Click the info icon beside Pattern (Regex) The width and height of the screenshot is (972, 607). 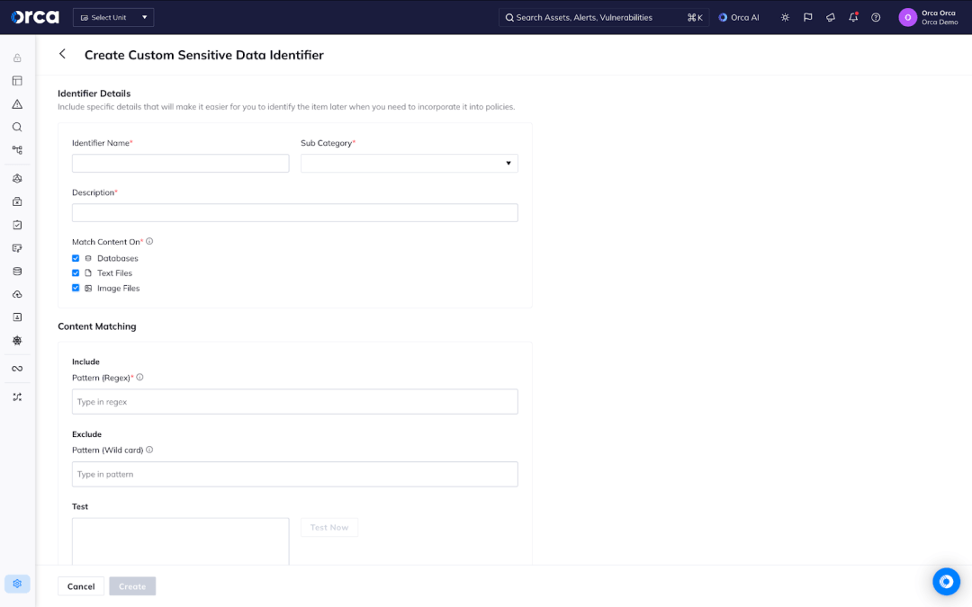140,377
